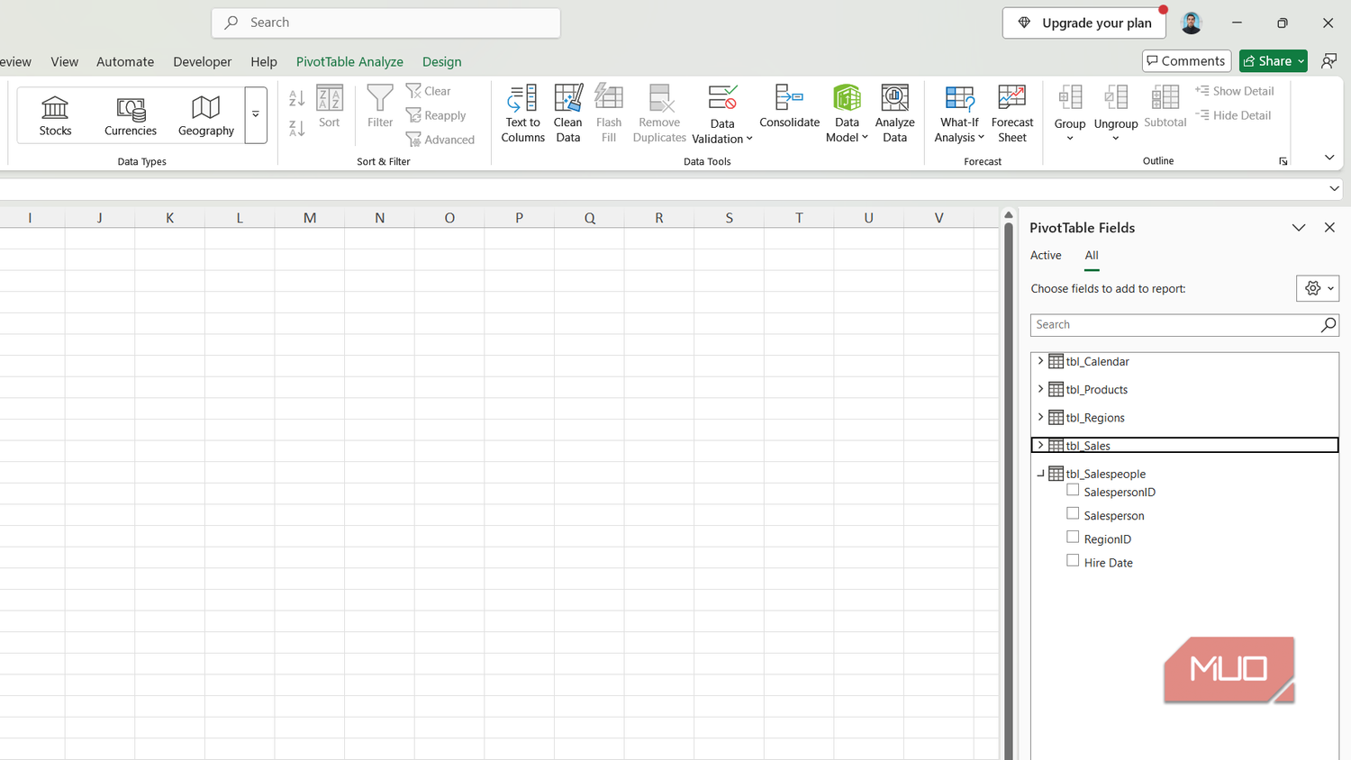
Task: Toggle the Filter funnel
Action: [380, 106]
